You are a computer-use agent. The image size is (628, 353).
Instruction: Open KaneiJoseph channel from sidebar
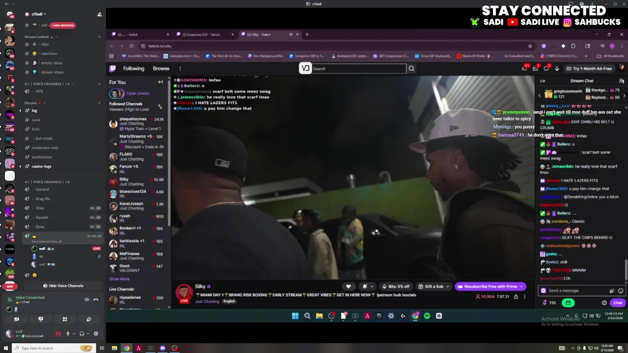[137, 205]
